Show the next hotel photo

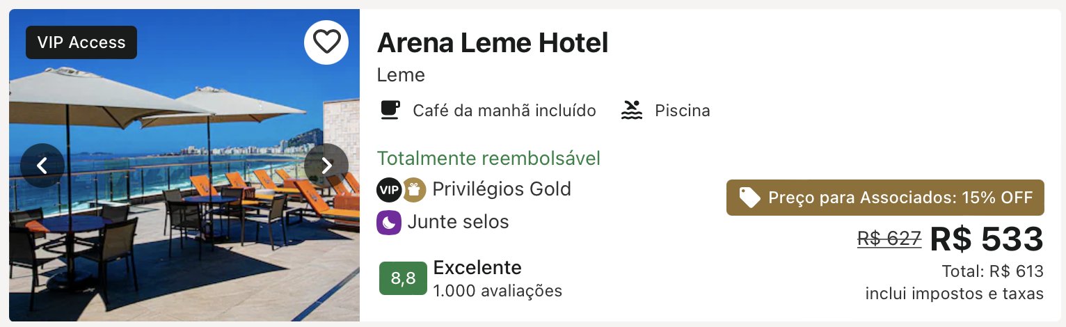point(326,166)
